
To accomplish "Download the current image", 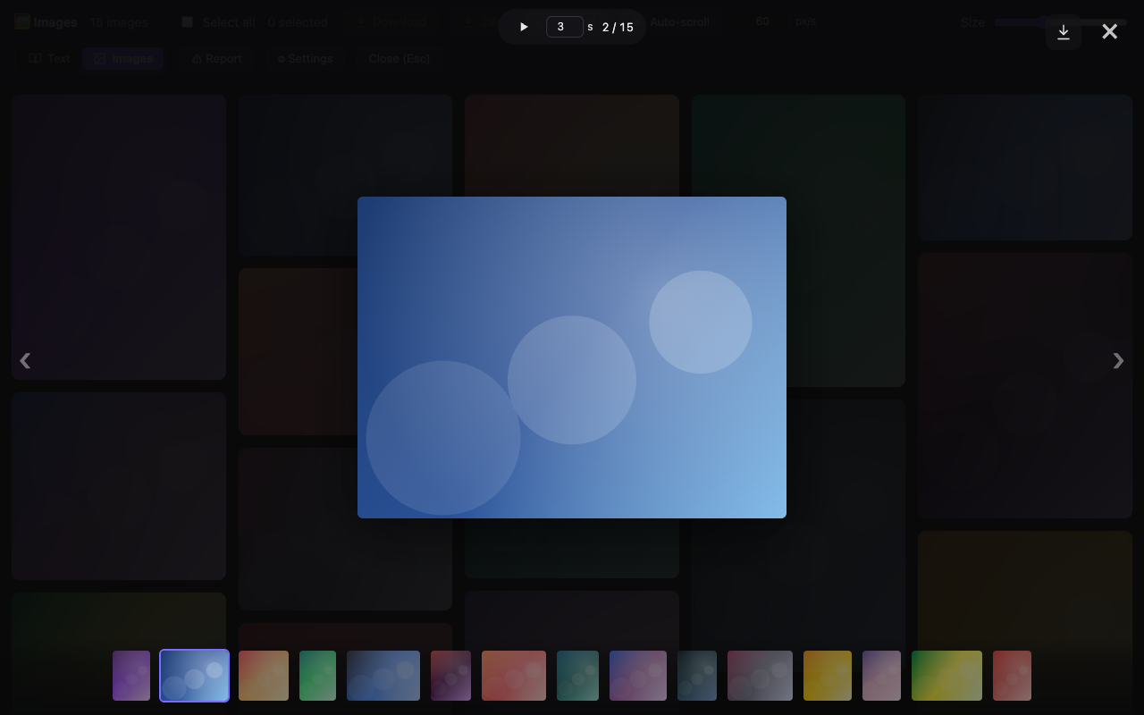I will coord(1064,32).
